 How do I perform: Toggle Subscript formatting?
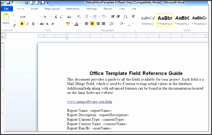[47, 24]
